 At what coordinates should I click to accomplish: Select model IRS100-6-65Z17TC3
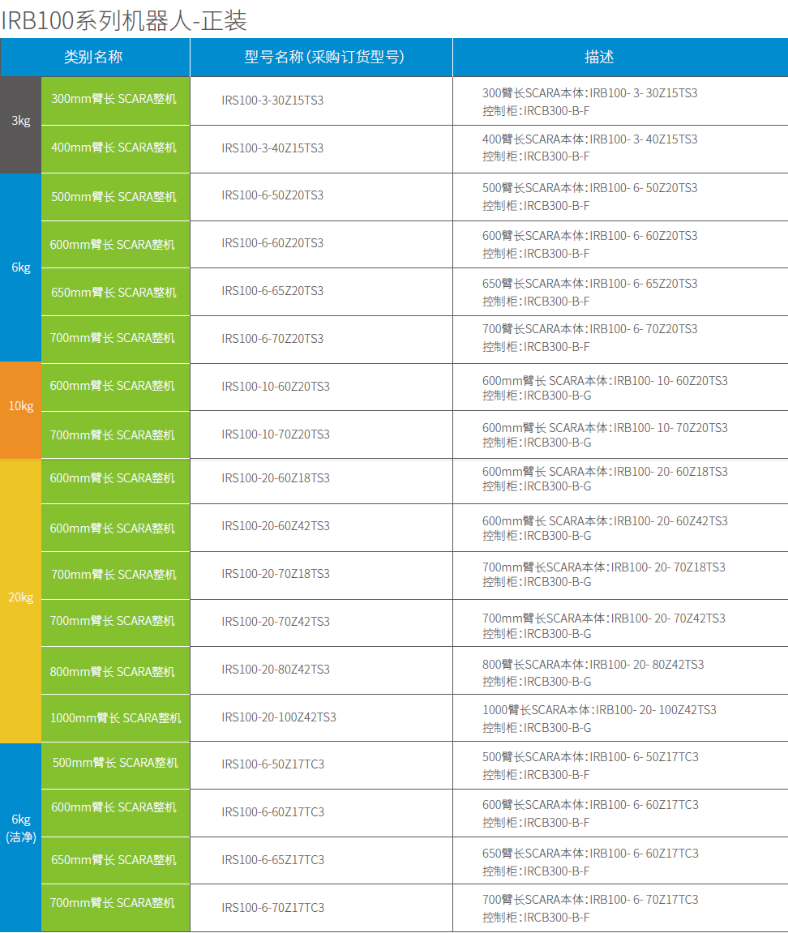click(x=273, y=860)
